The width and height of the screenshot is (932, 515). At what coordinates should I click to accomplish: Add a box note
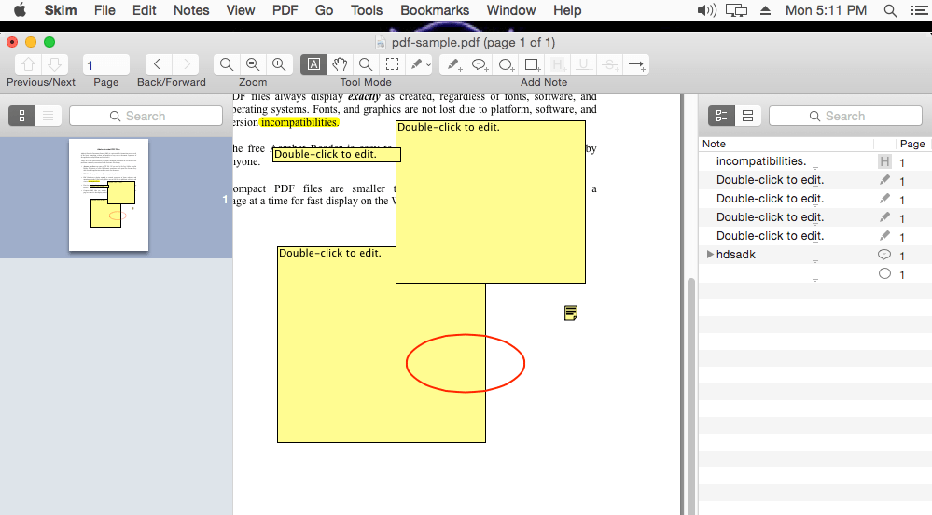(x=532, y=64)
